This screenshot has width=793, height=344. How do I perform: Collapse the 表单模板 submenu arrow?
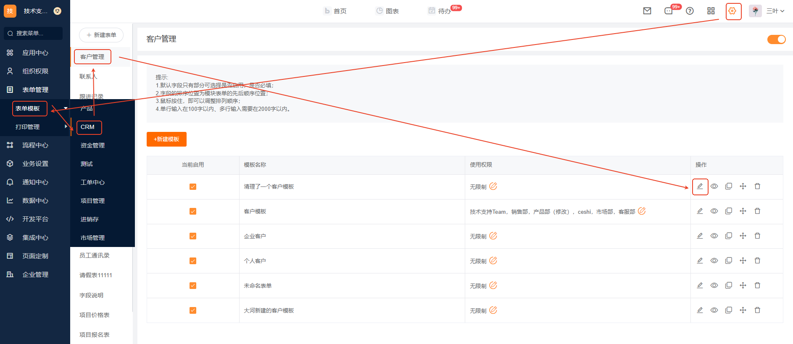[66, 108]
